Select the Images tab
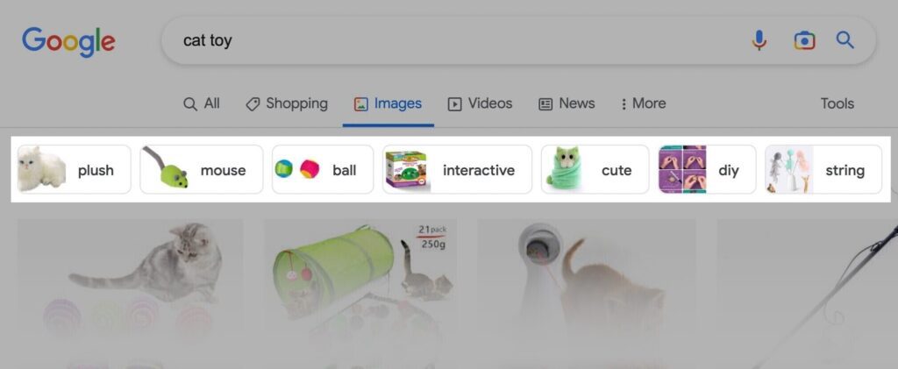The height and width of the screenshot is (369, 898). 388,103
